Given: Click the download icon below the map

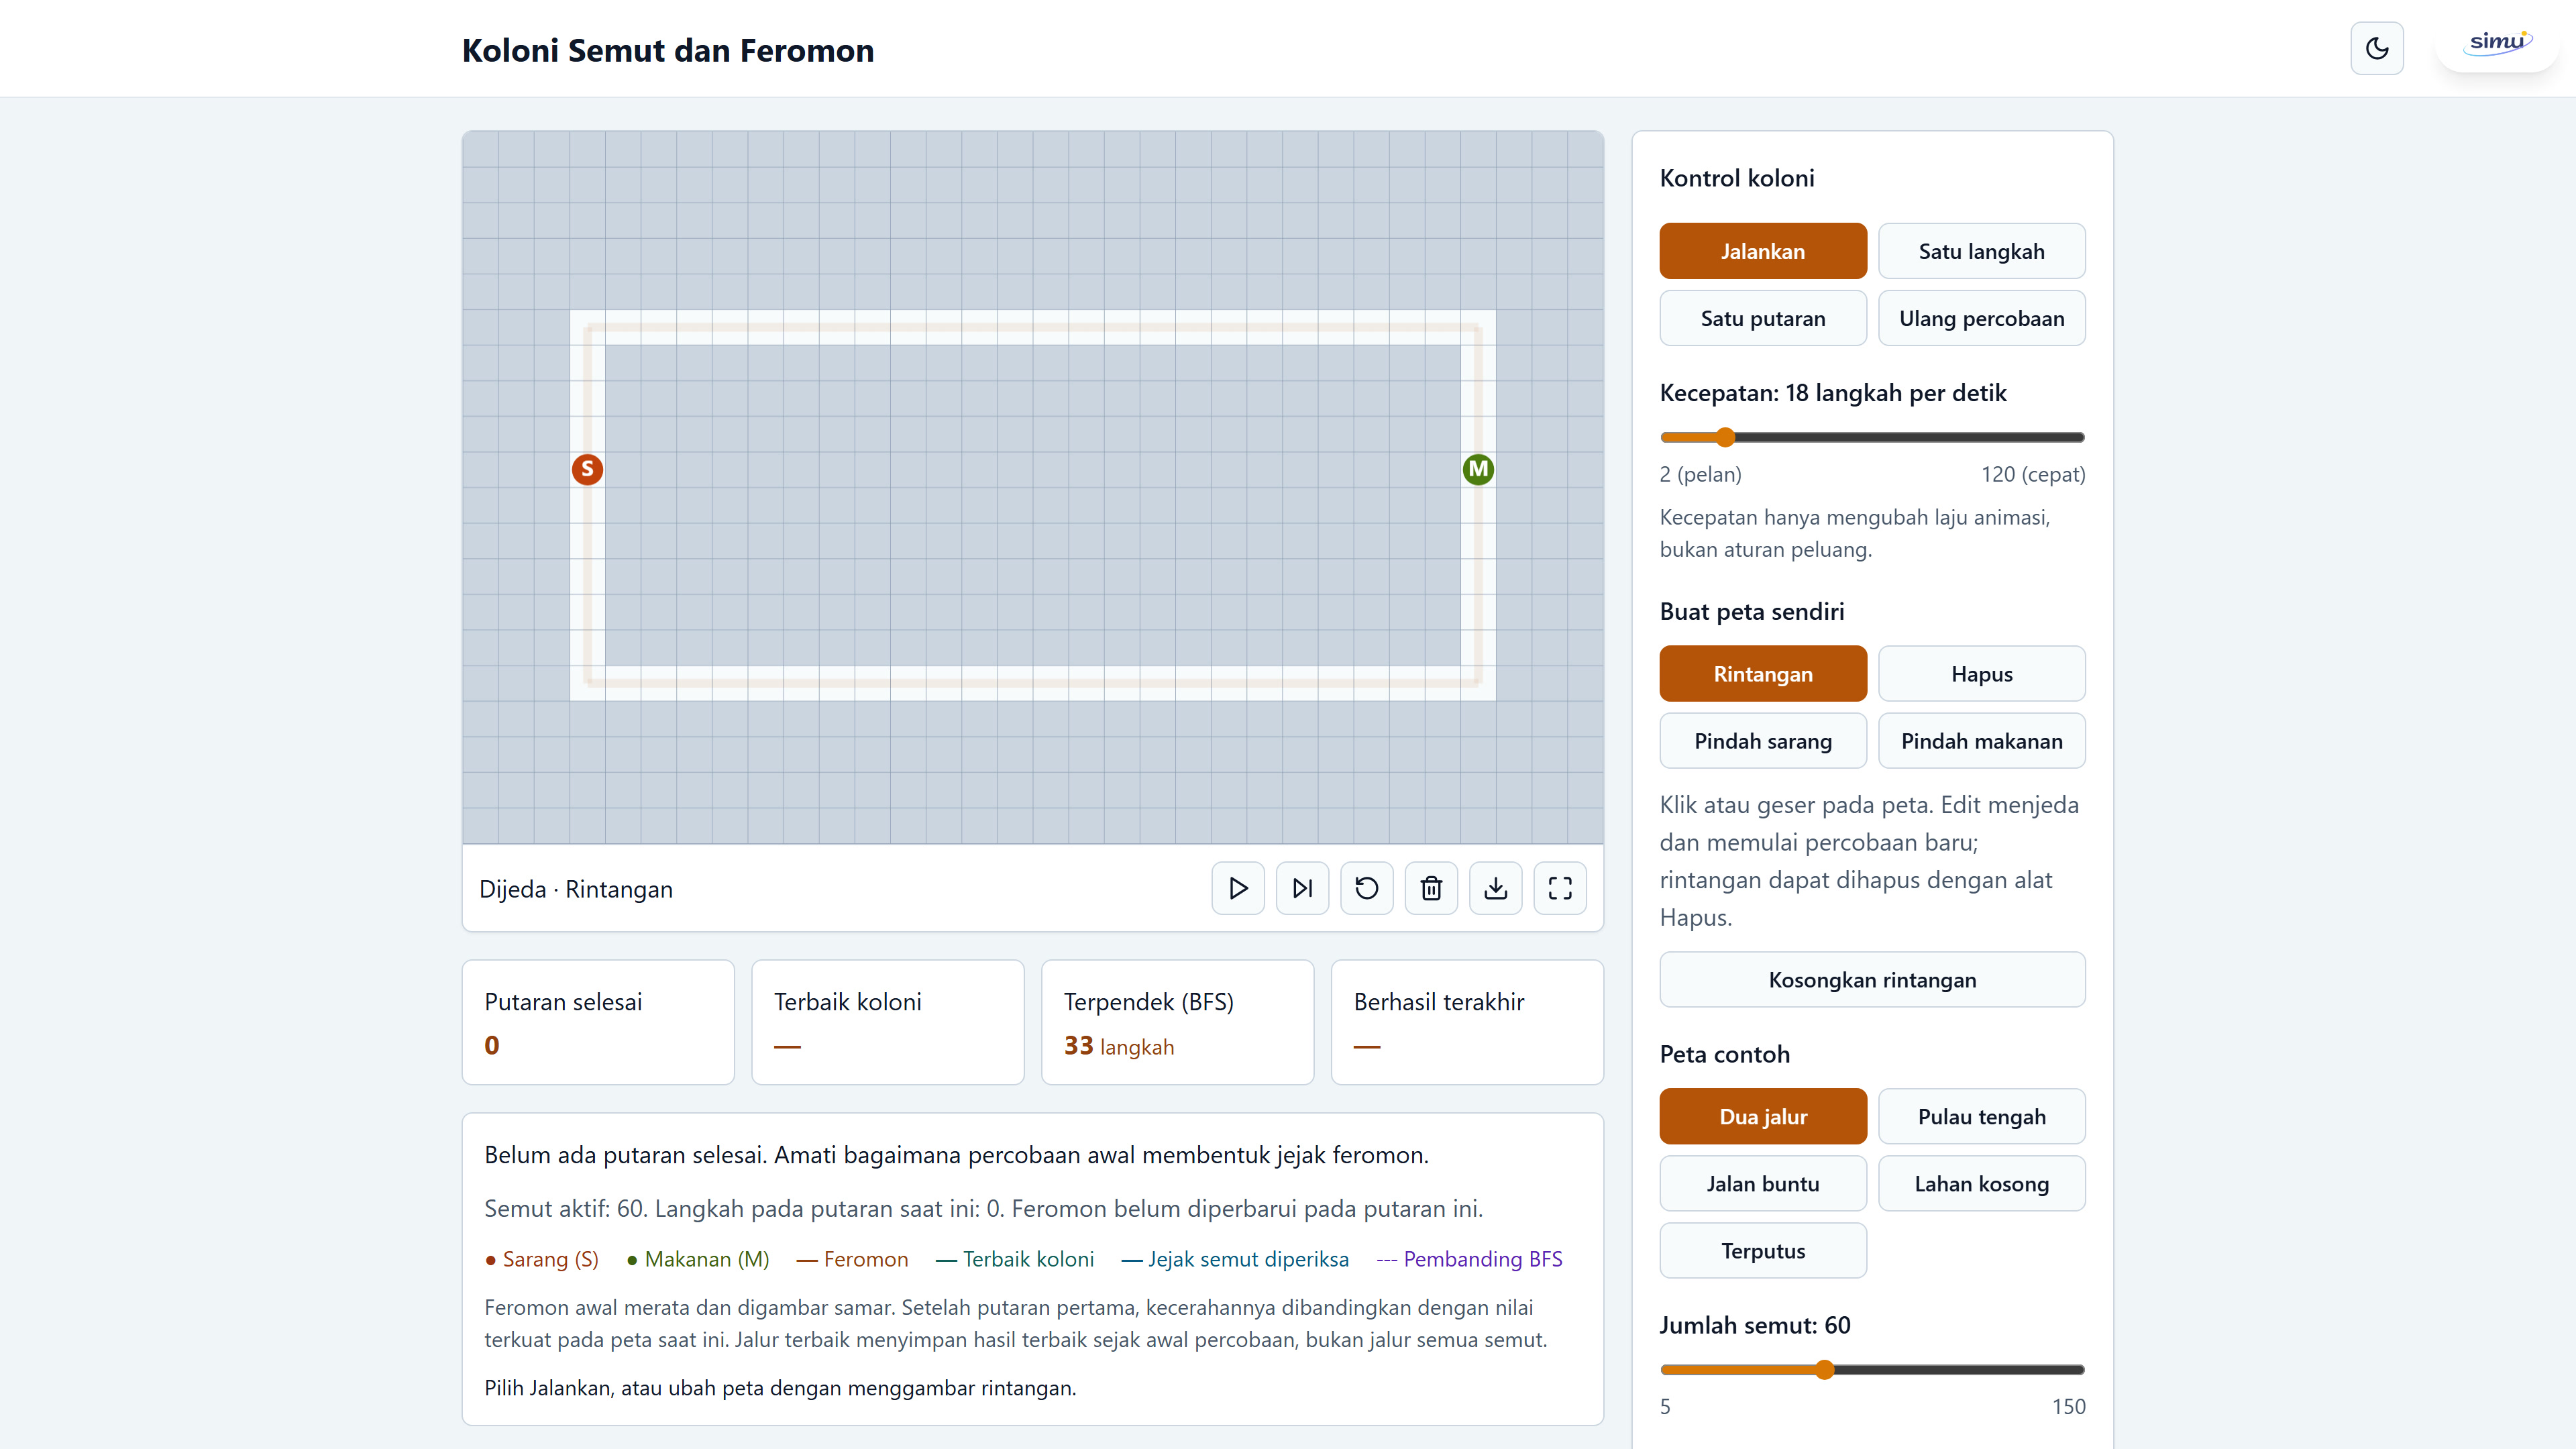Looking at the screenshot, I should [1495, 888].
